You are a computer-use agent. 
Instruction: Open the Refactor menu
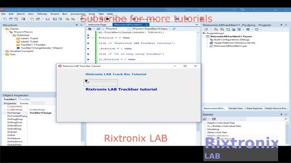(x=42, y=14)
